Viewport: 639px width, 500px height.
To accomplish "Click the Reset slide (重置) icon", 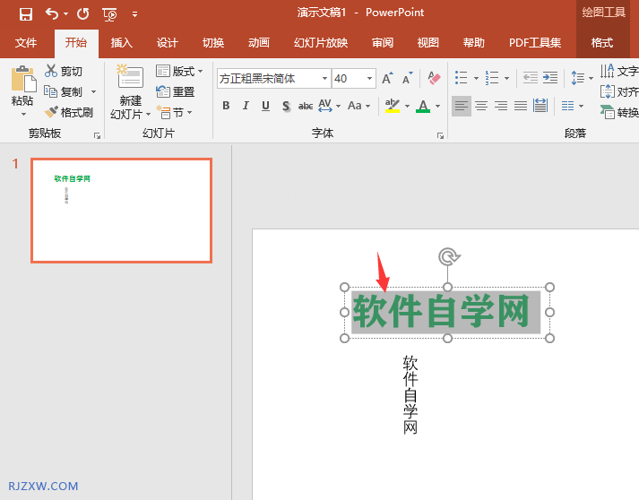I will point(163,91).
